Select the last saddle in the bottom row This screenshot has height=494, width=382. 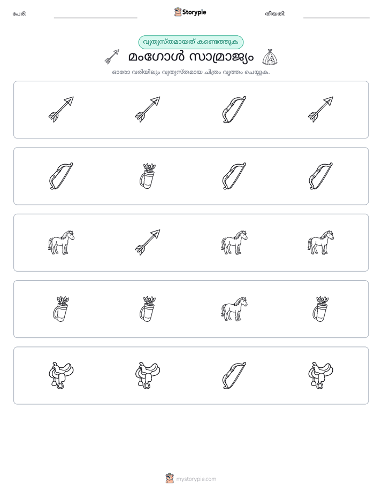[x=320, y=375]
